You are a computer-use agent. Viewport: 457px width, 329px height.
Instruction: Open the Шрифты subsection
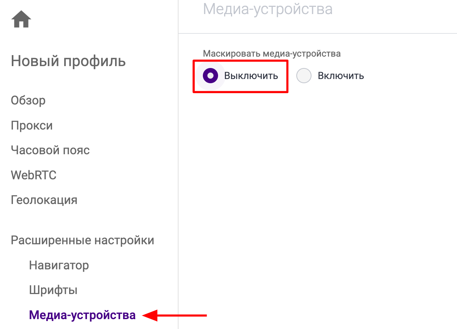click(53, 290)
